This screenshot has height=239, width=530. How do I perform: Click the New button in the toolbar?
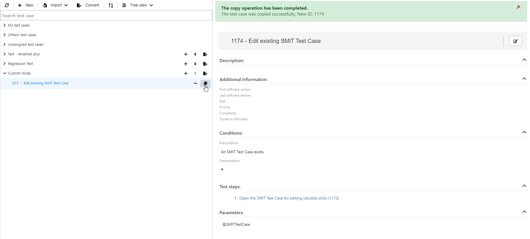26,5
